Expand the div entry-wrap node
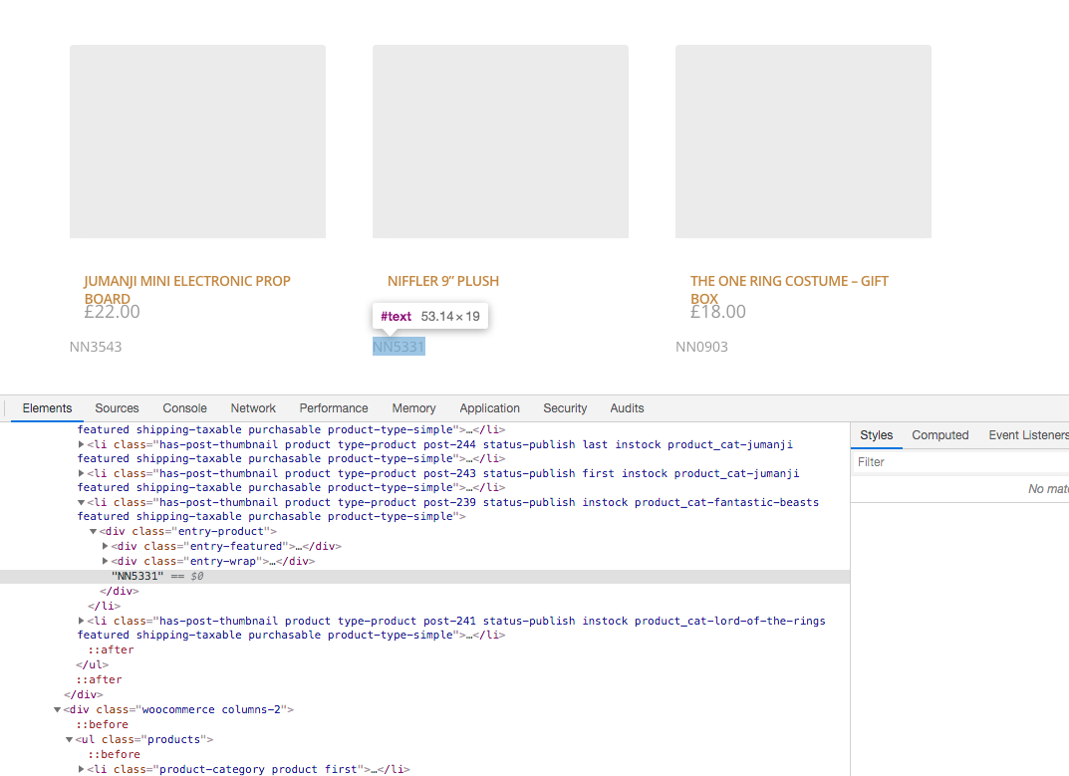This screenshot has width=1069, height=776. (105, 561)
